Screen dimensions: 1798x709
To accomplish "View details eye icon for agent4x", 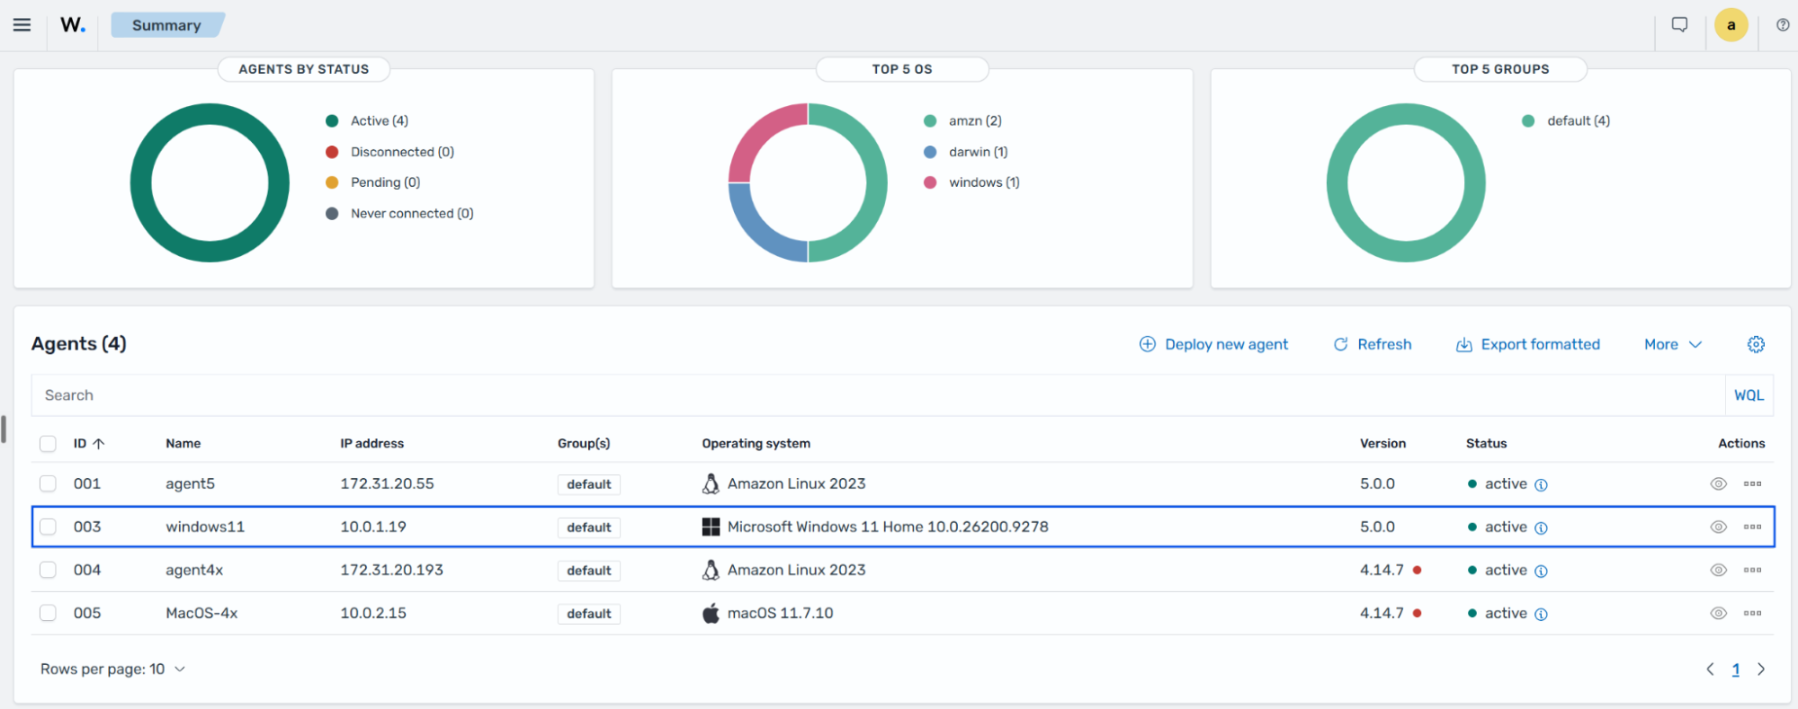I will click(1718, 570).
